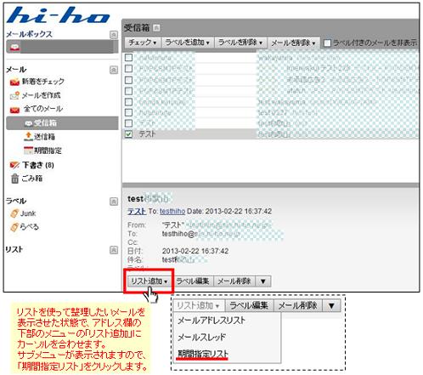423x375 pixels.
Task: Open the チェック dropdown in toolbar
Action: (143, 43)
